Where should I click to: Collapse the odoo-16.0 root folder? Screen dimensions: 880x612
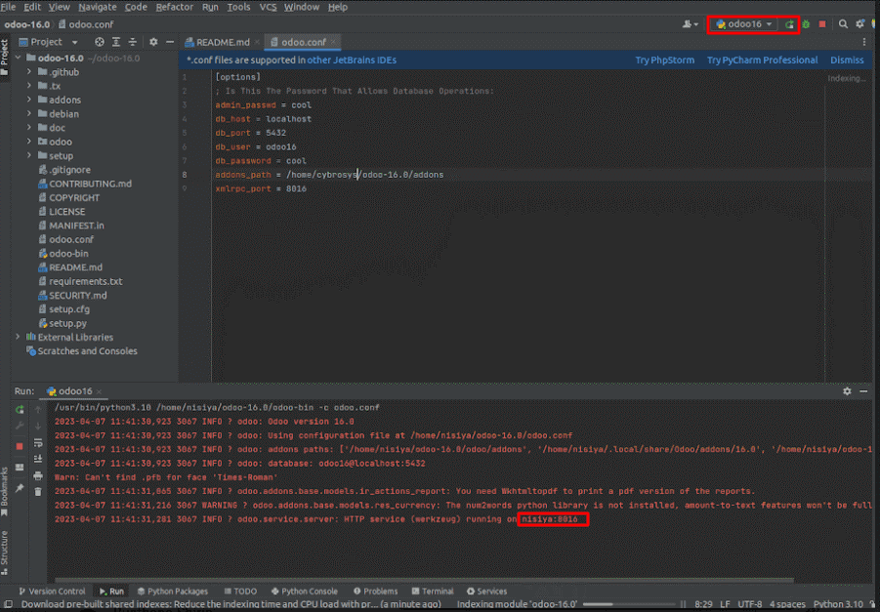pyautogui.click(x=19, y=58)
